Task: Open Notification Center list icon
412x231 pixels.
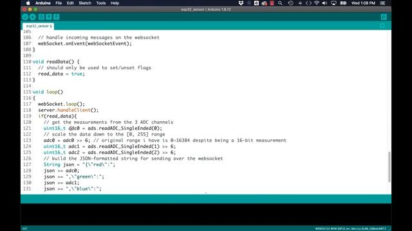Action: click(x=382, y=3)
